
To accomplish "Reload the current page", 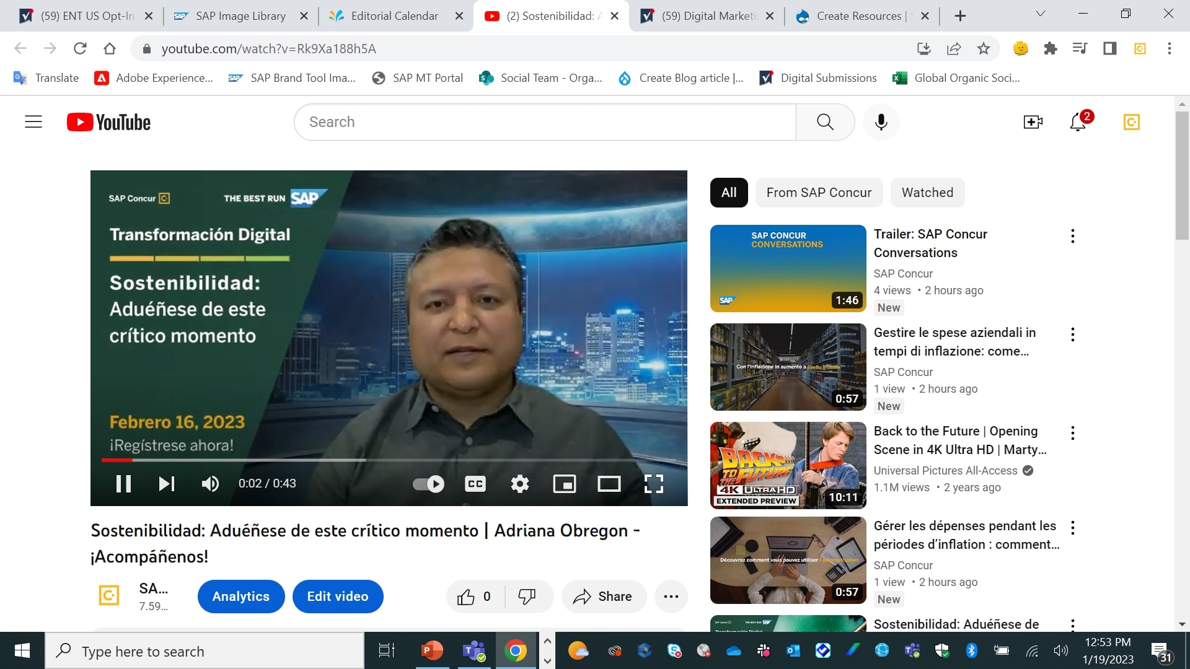I will coord(80,48).
